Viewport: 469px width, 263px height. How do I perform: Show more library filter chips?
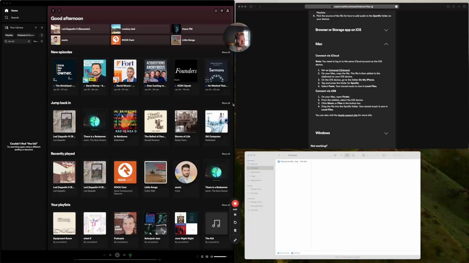point(41,35)
